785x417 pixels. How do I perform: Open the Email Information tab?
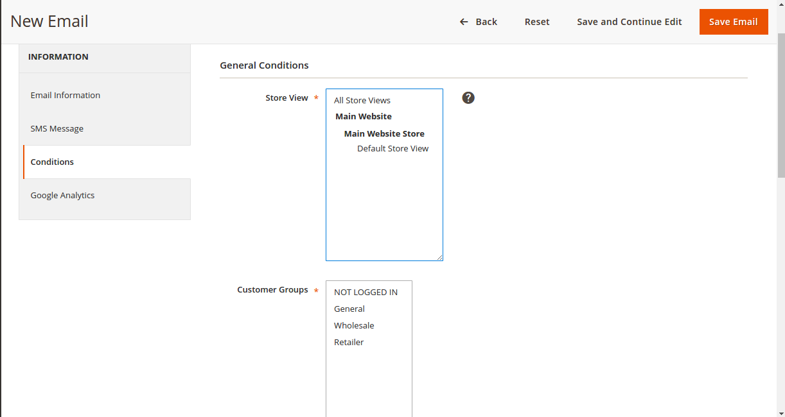pos(66,95)
